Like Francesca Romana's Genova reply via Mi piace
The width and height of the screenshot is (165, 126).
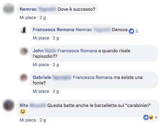coord(41,38)
